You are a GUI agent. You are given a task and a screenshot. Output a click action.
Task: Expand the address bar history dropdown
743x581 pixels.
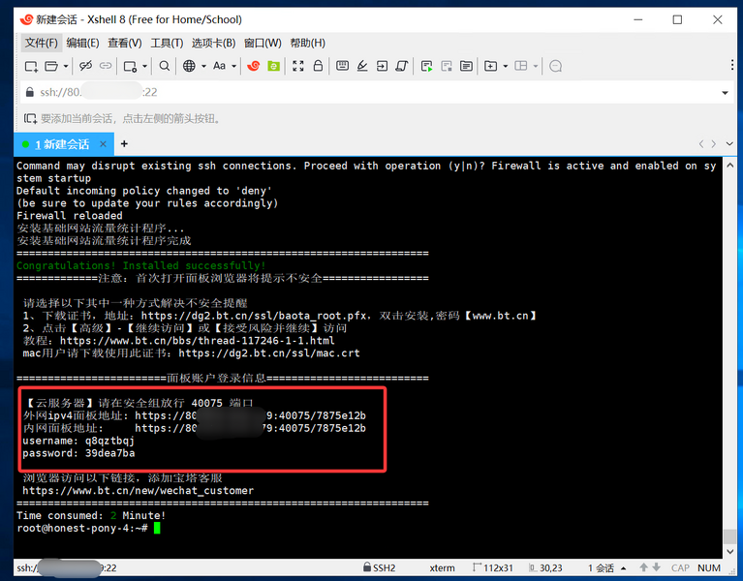(x=725, y=93)
